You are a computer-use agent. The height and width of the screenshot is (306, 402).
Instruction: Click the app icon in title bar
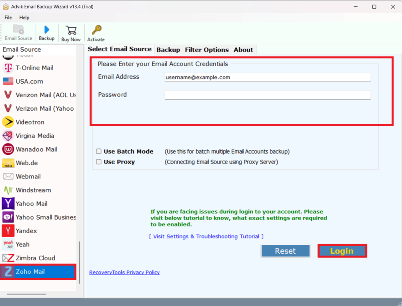pyautogui.click(x=5, y=7)
